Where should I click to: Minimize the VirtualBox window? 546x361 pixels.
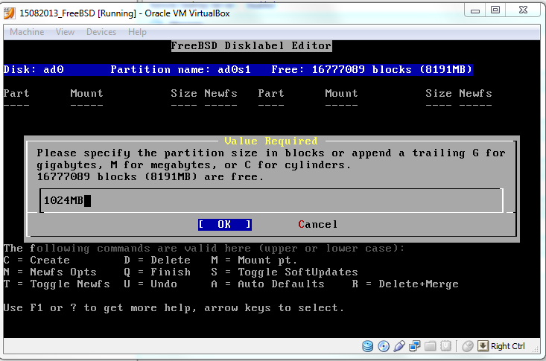point(475,10)
